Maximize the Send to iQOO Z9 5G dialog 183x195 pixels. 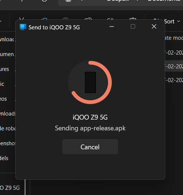[x=133, y=26]
